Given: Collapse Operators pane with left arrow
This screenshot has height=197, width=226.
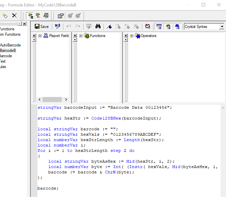Looking at the screenshot, I should (x=126, y=40).
